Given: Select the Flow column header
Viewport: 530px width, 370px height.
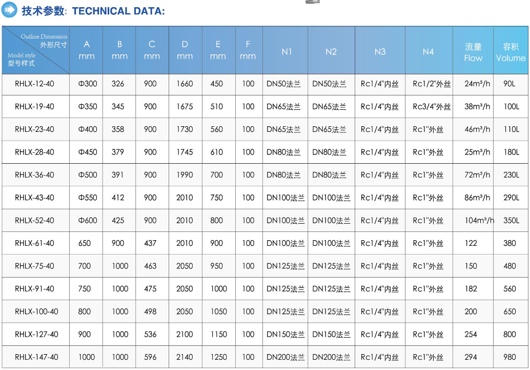Looking at the screenshot, I should point(473,52).
